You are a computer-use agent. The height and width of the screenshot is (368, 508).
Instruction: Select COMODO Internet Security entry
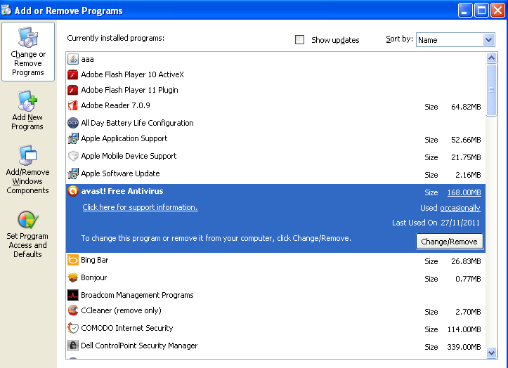pos(275,328)
